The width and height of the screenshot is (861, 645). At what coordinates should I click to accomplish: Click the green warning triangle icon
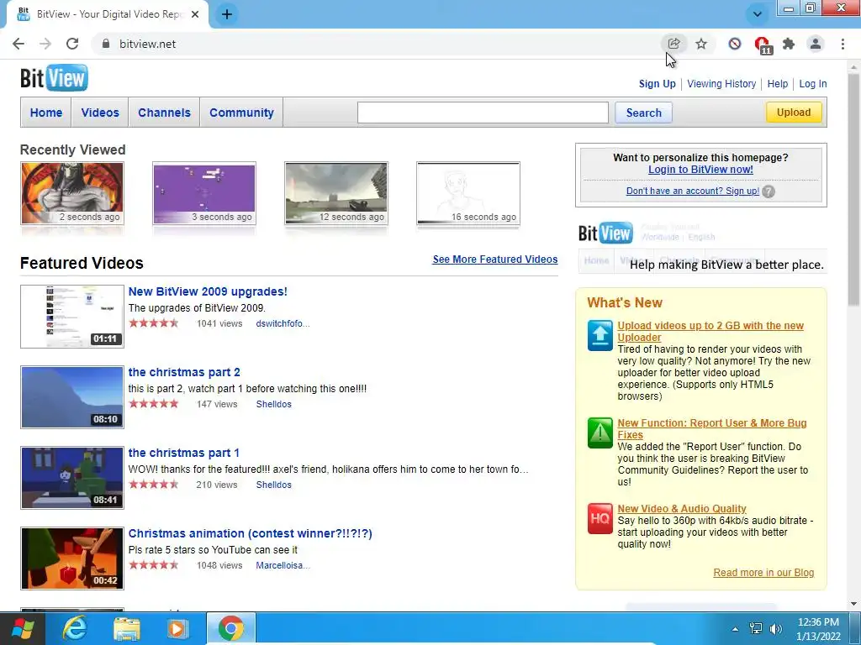pos(600,433)
